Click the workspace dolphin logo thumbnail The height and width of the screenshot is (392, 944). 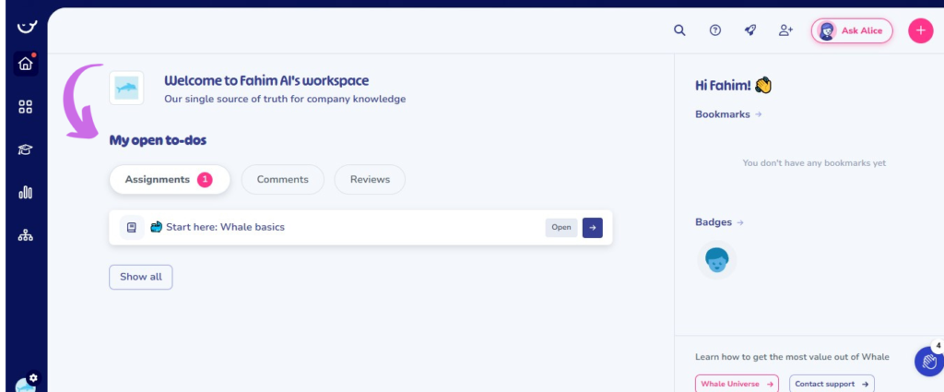point(126,88)
